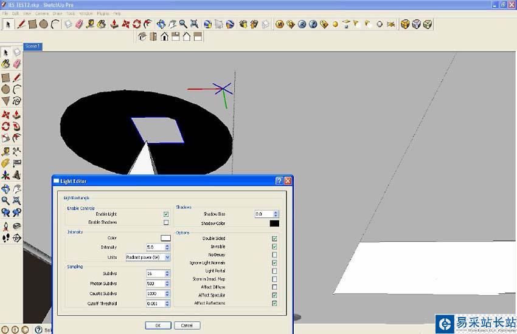The height and width of the screenshot is (334, 517).
Task: Choose the Push/Pull tool in top toolbar
Action: click(114, 24)
